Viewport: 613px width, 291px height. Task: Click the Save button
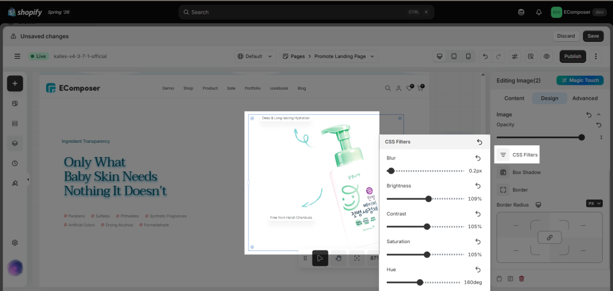coord(593,36)
